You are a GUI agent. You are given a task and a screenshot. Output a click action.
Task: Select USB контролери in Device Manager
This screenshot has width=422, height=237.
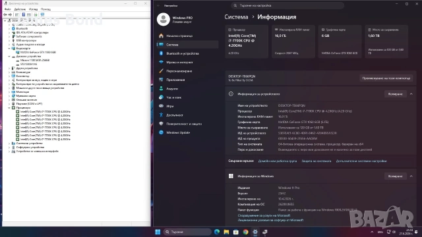(26, 41)
